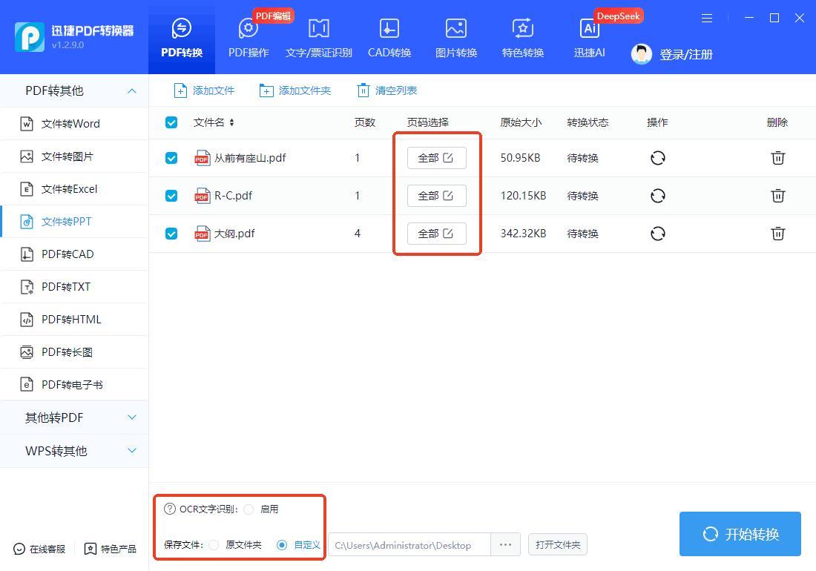The image size is (816, 571).
Task: Select 文件转Word in the sidebar
Action: 70,124
